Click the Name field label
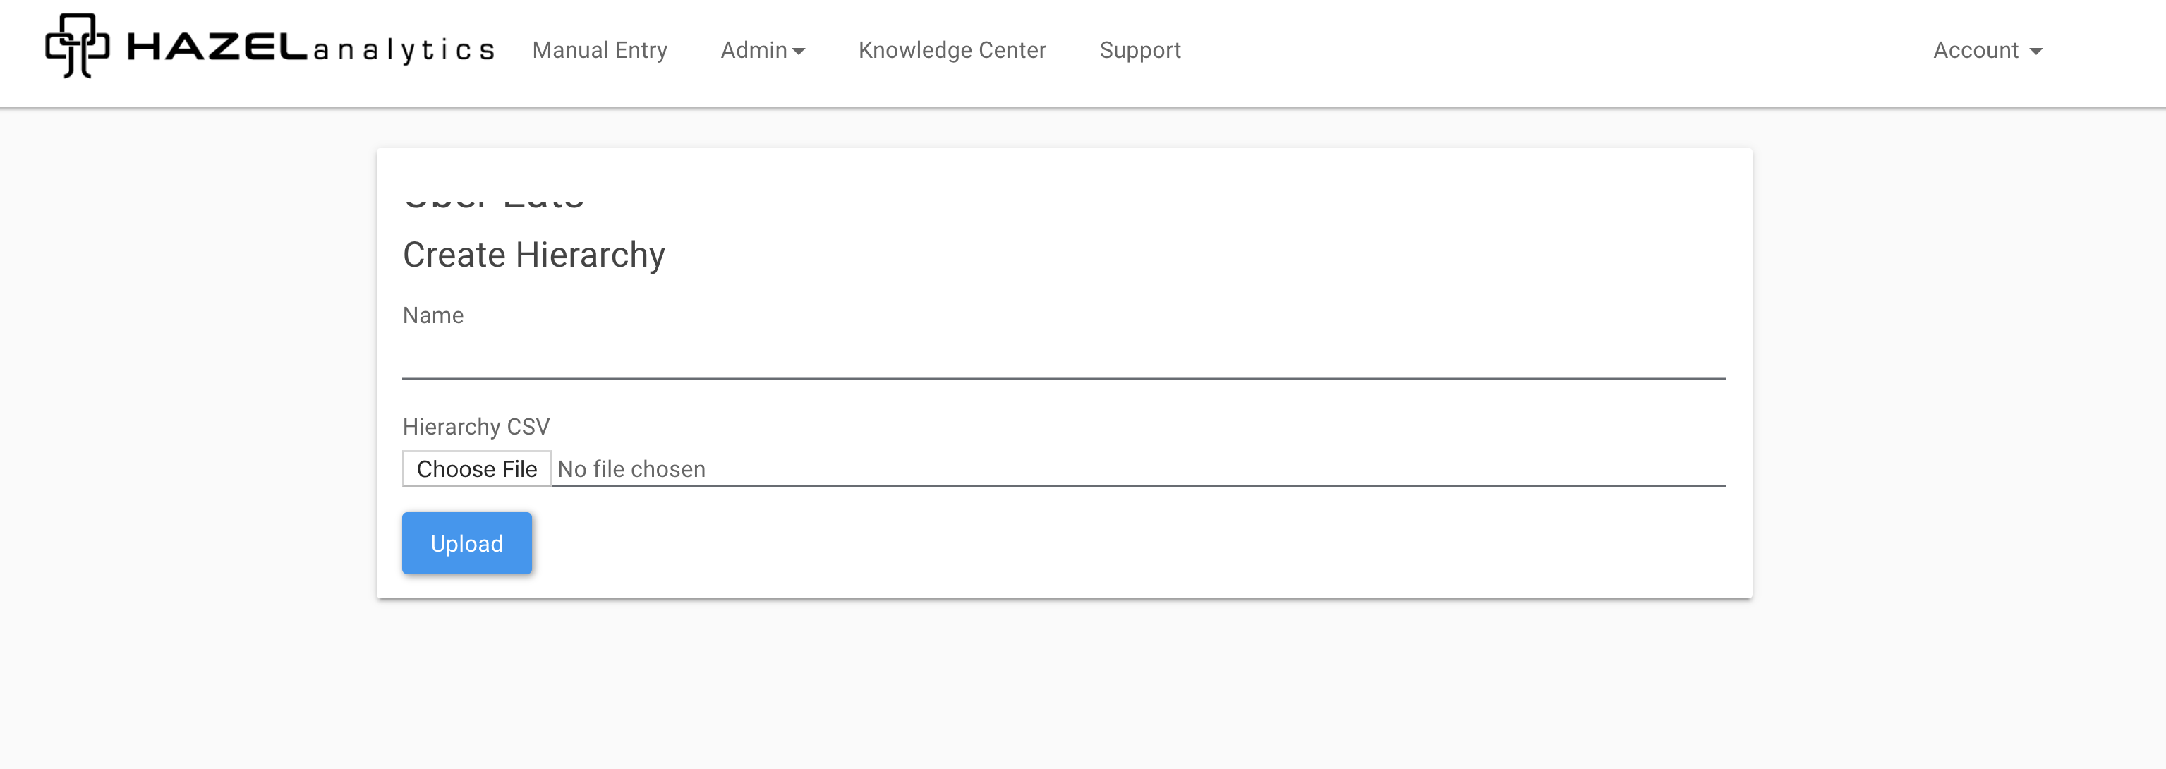This screenshot has height=769, width=2166. point(433,315)
